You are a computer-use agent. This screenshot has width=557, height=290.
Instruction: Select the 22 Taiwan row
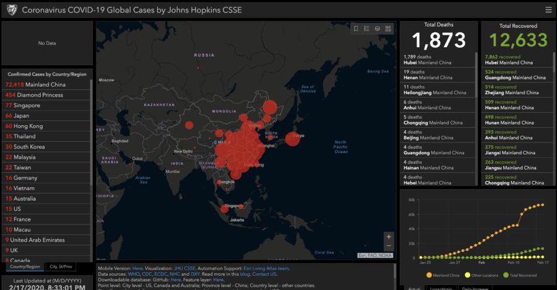(47, 167)
